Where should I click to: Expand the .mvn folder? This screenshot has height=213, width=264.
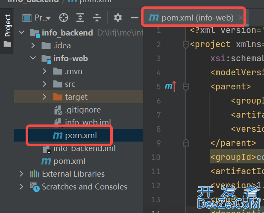tap(44, 71)
